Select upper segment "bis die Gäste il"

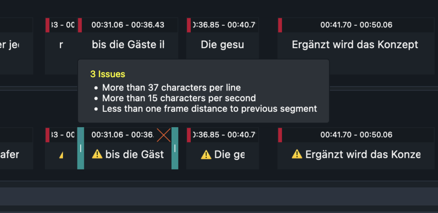pos(128,44)
